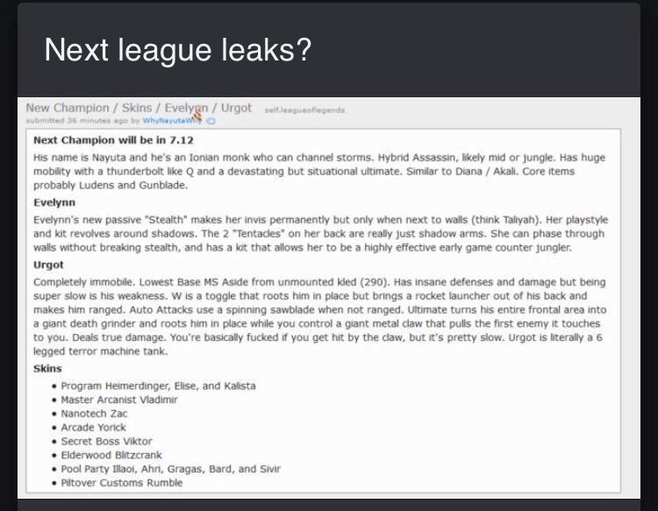Image resolution: width=658 pixels, height=511 pixels.
Task: Click the Secret Boss Viktor list item
Action: tap(106, 441)
